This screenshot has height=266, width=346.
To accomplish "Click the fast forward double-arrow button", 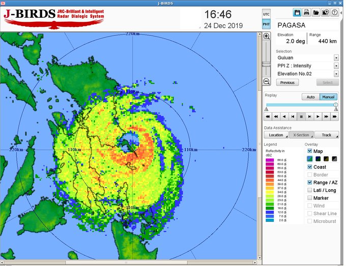I will tap(326, 116).
